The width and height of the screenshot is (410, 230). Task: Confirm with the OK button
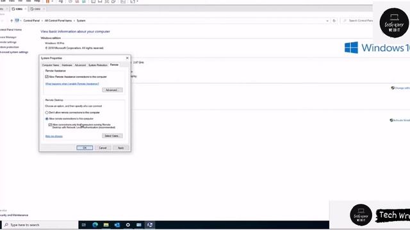click(85, 148)
